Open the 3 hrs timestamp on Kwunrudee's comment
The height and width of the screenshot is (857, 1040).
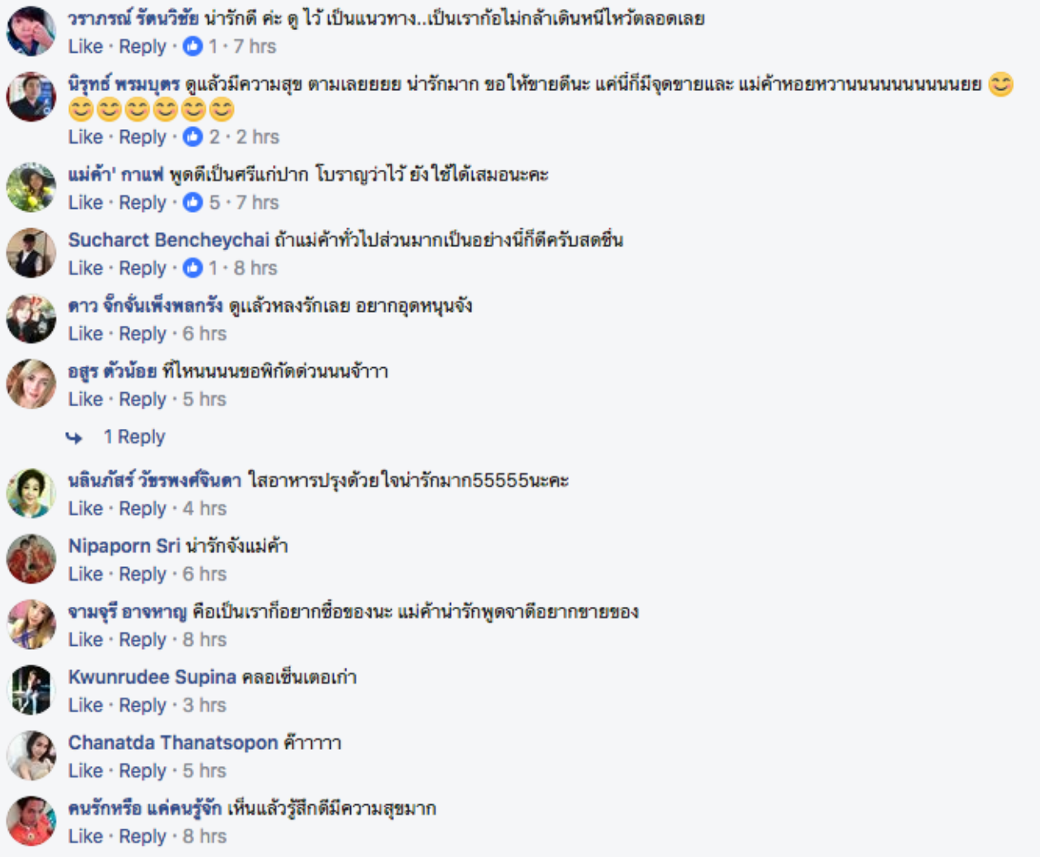coord(205,705)
